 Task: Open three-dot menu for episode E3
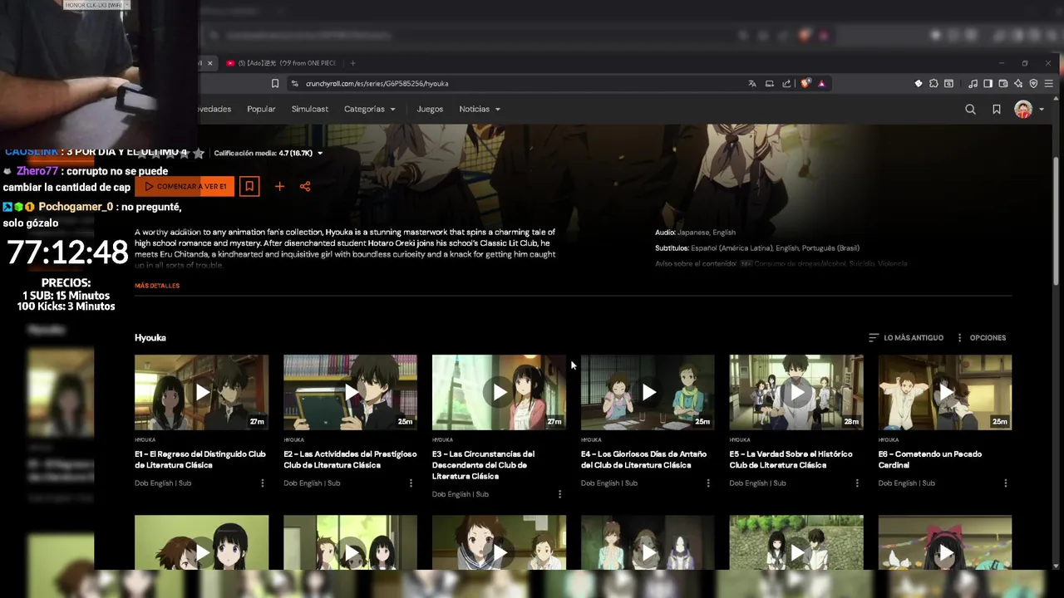(x=559, y=494)
